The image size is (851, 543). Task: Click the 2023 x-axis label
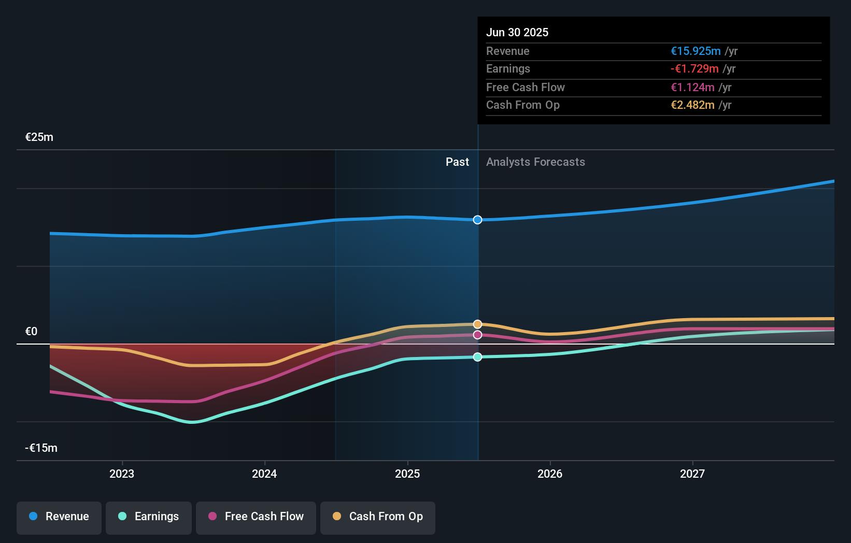coord(122,474)
